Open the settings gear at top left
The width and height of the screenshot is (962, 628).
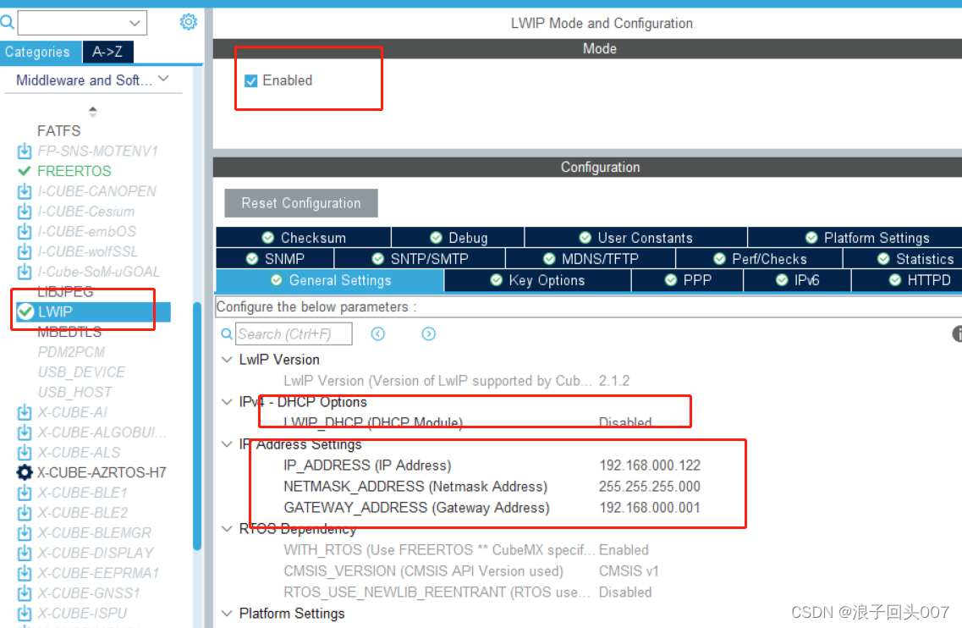click(x=188, y=22)
